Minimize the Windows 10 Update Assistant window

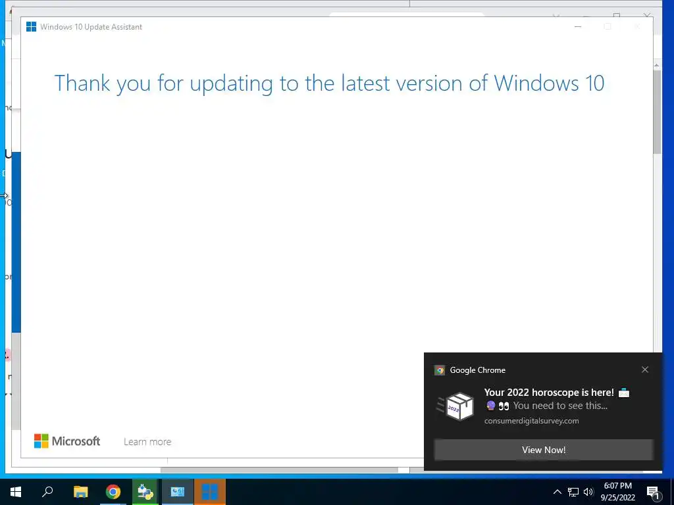tap(578, 26)
